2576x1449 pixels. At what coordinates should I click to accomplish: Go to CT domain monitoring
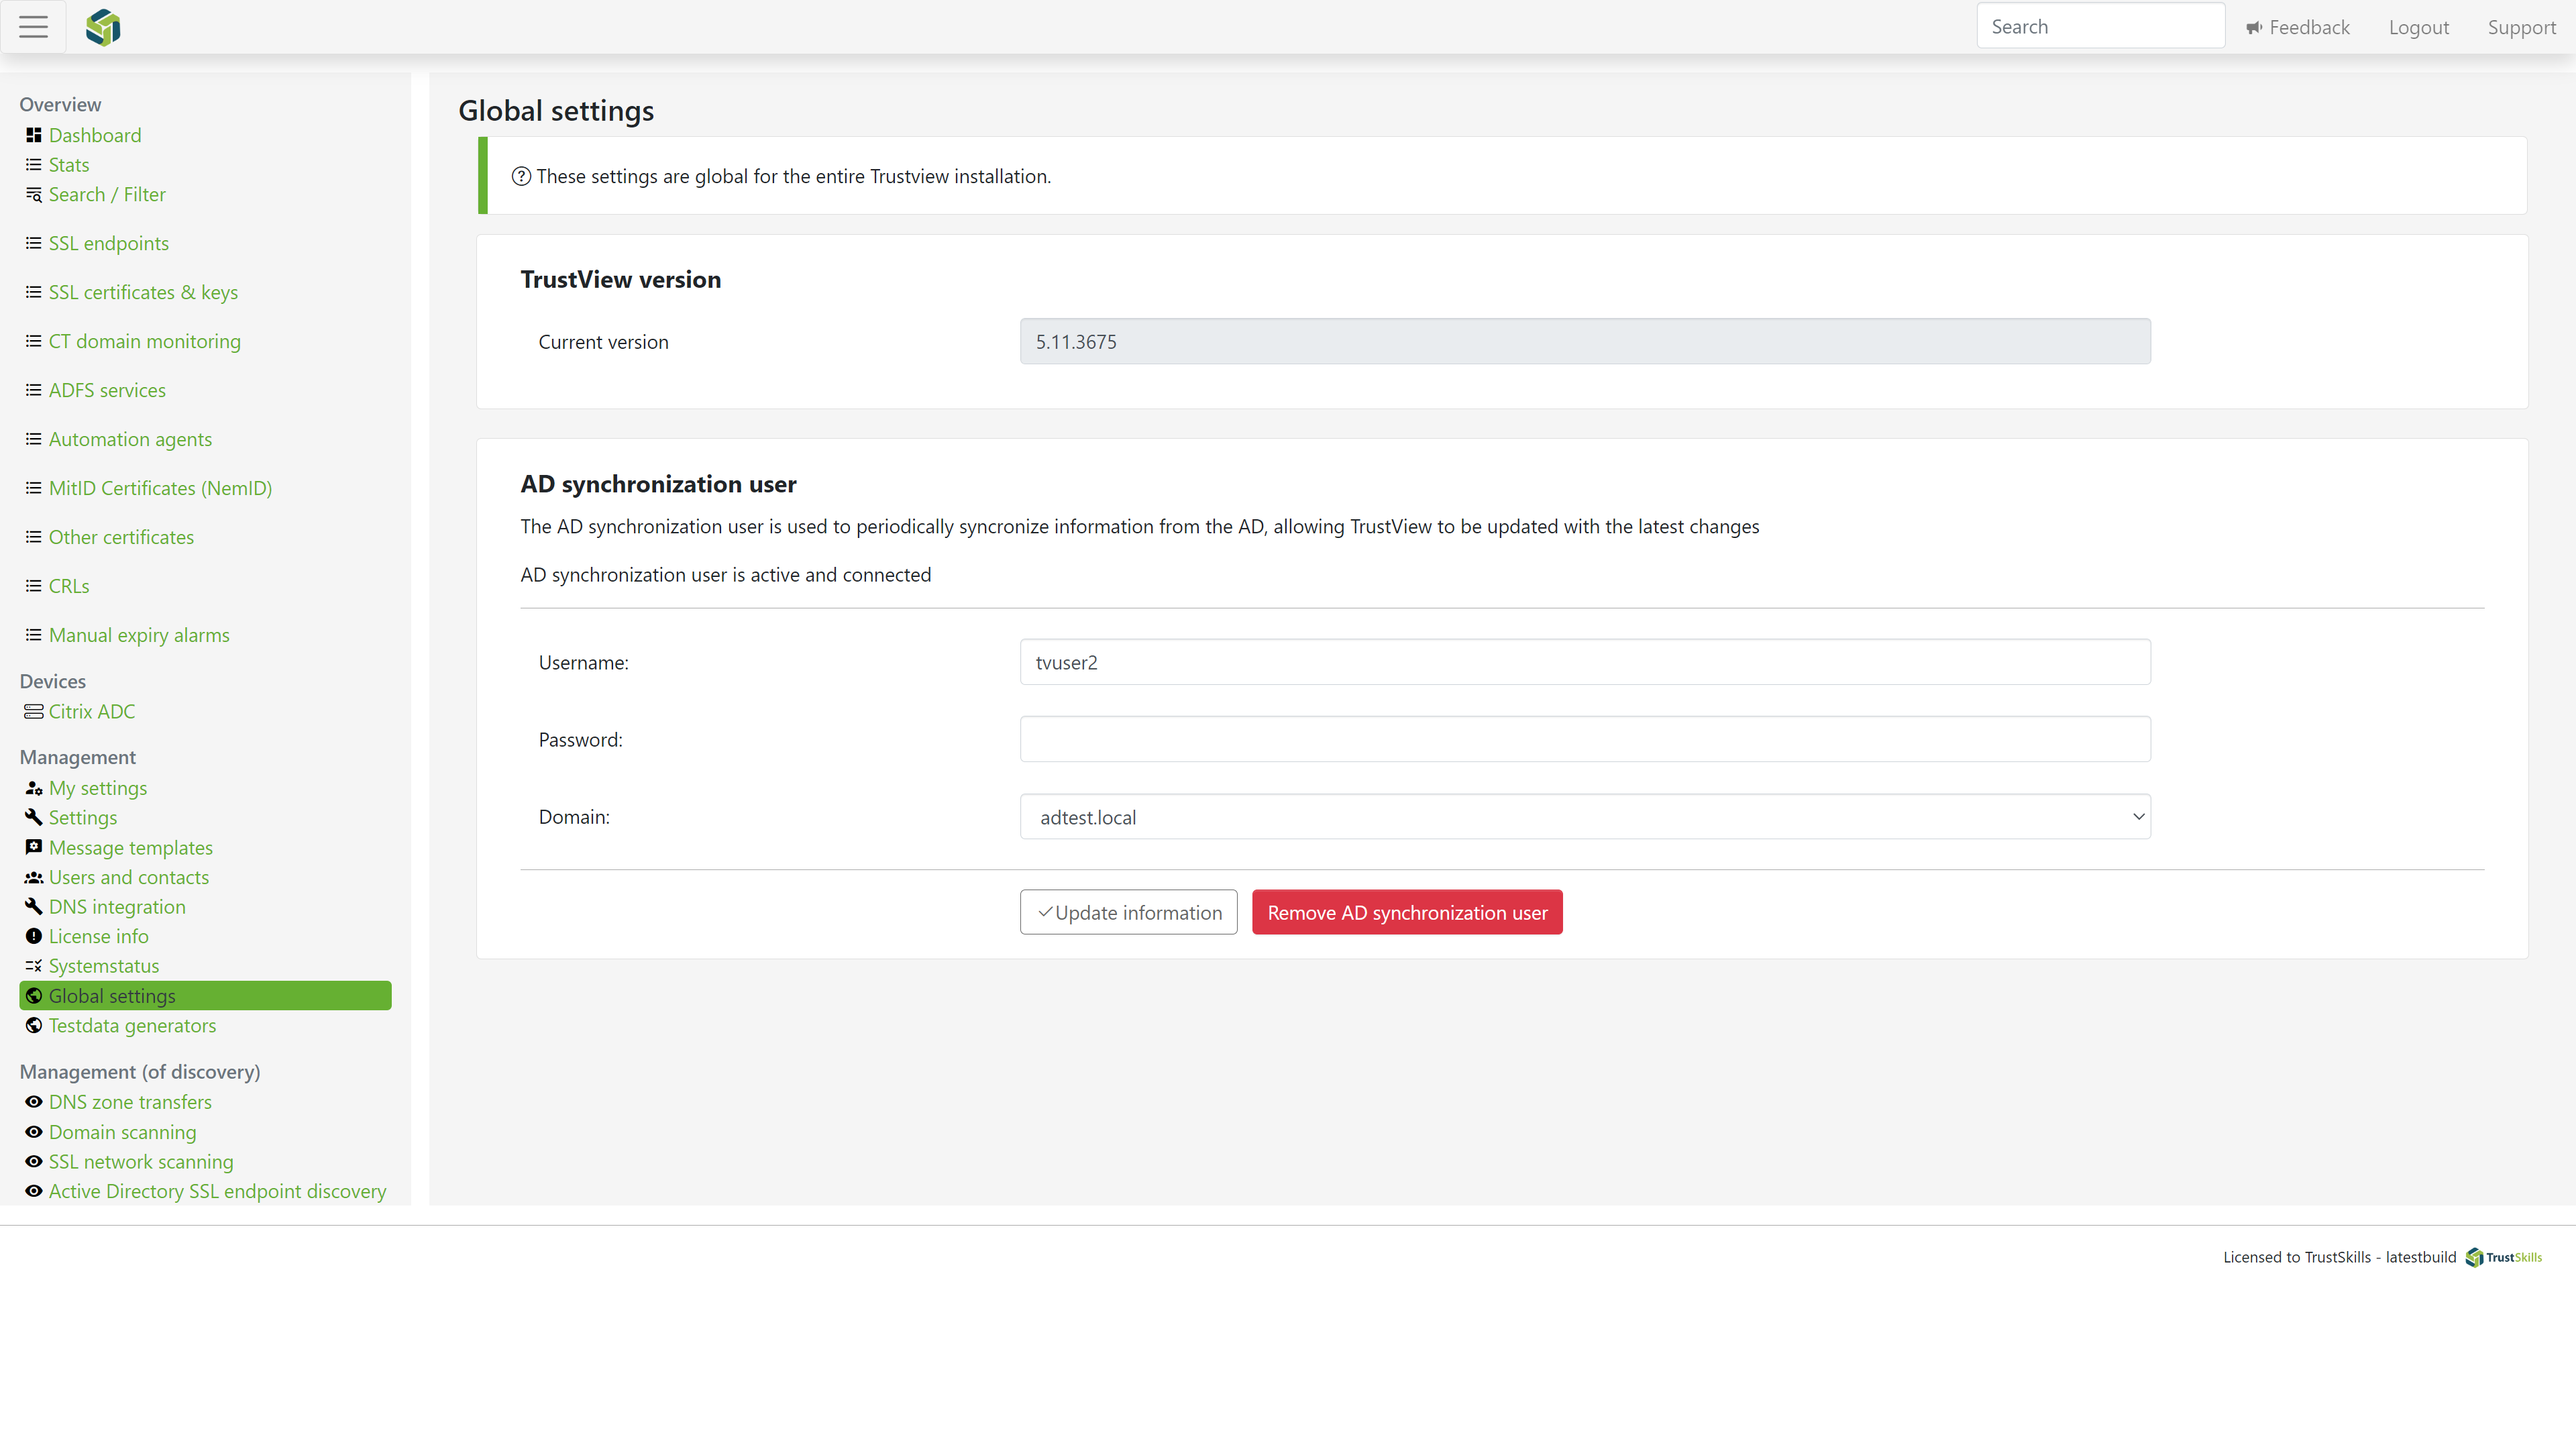click(145, 341)
